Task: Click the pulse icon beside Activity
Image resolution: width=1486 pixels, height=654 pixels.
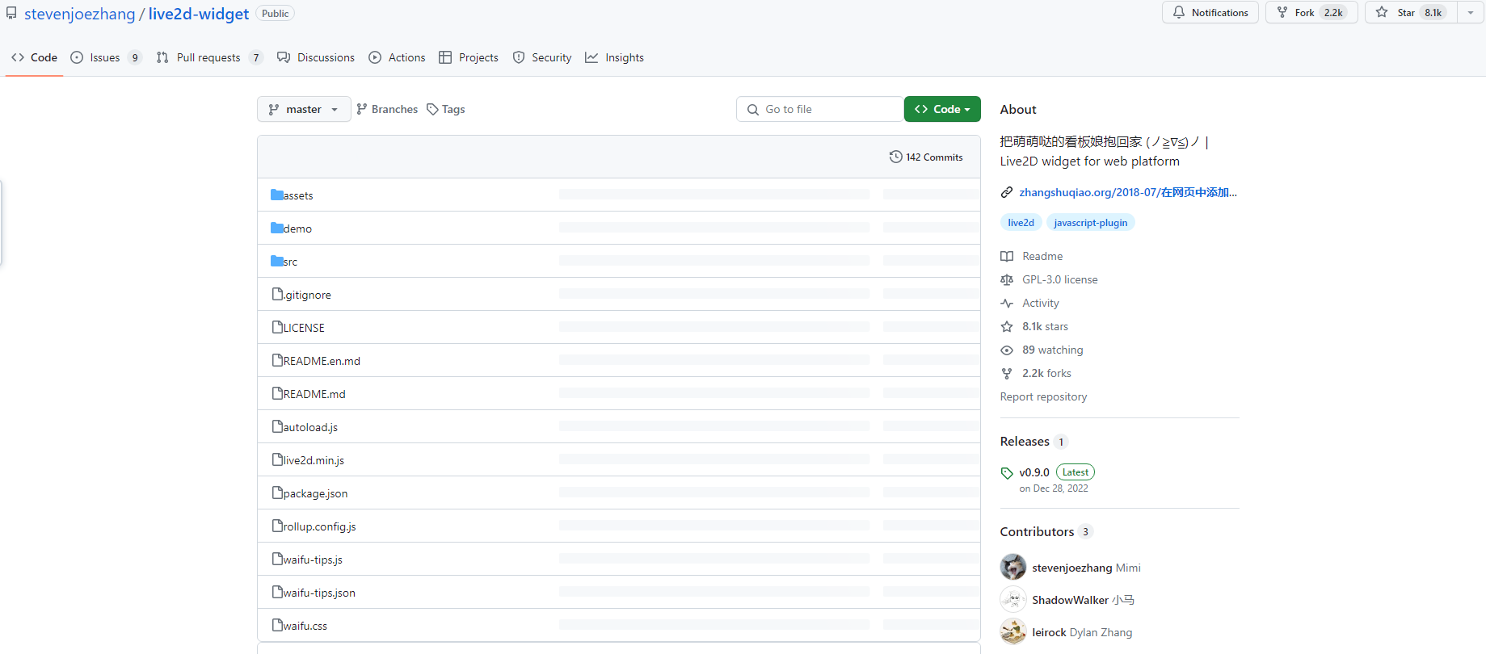Action: (x=1007, y=303)
